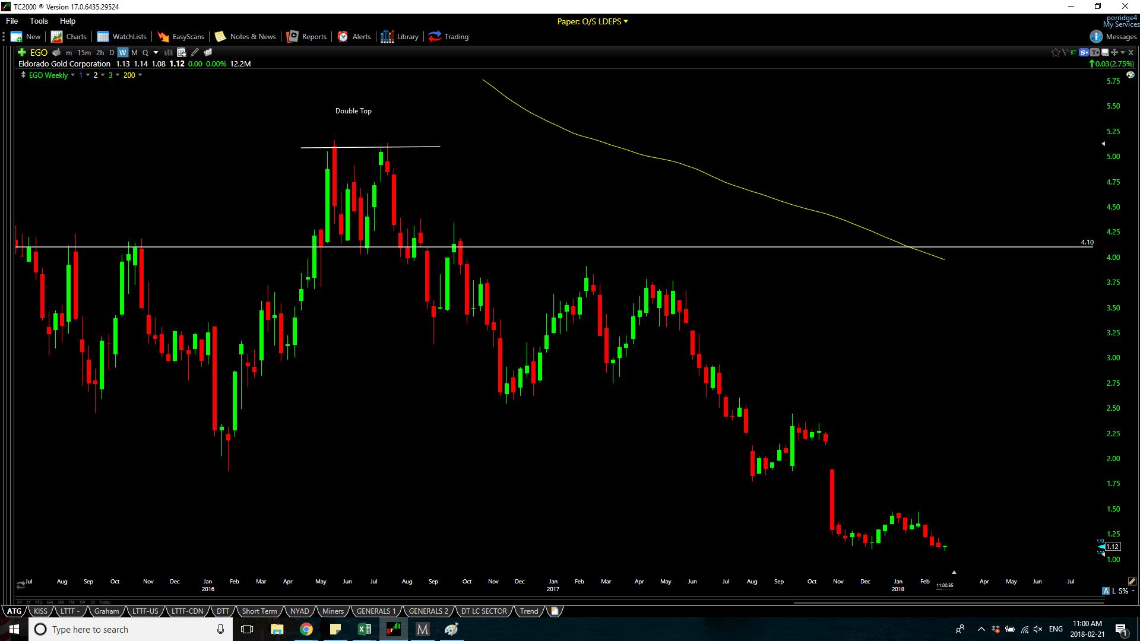Viewport: 1140px width, 641px height.
Task: Click the My Services link
Action: [x=1121, y=24]
